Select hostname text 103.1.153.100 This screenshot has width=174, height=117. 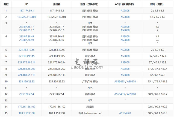click(x=57, y=113)
